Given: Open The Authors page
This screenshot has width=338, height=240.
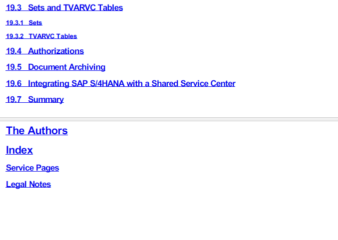Looking at the screenshot, I should (x=37, y=131).
